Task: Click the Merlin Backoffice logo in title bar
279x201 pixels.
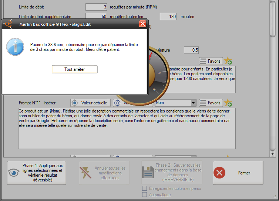Action: (8, 24)
